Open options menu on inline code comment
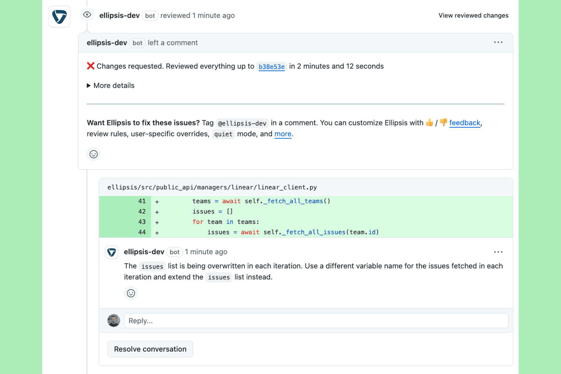 498,252
